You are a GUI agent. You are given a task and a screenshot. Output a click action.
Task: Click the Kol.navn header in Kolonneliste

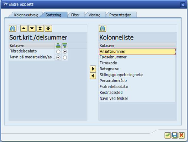click(137, 46)
